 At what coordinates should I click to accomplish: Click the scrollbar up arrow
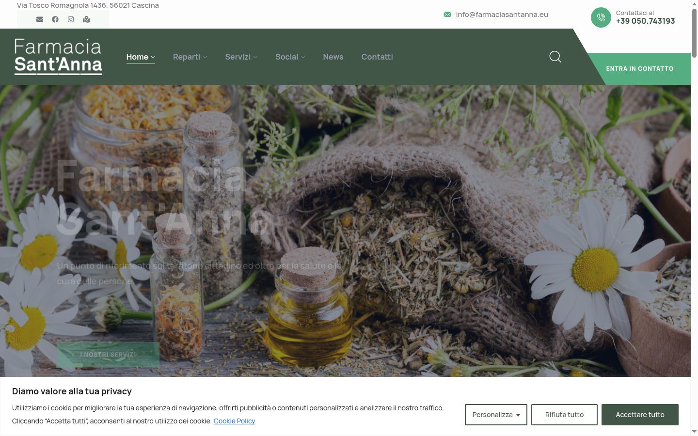[x=694, y=3]
